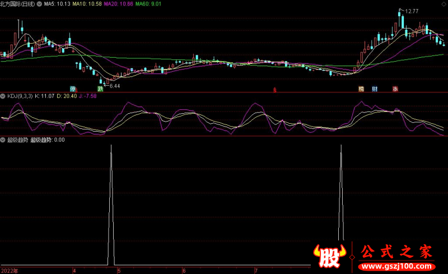Select the MA5 moving average label
Screen dimensions: 448x274
coord(57,4)
